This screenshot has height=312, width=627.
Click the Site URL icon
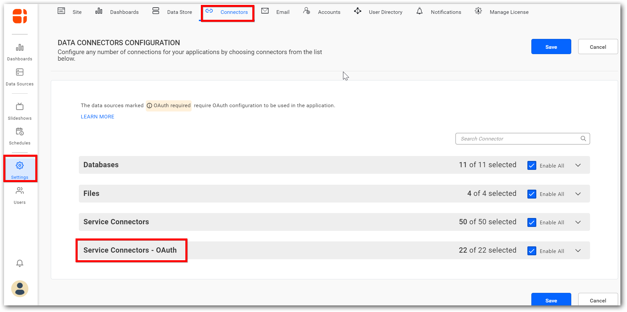pos(61,11)
